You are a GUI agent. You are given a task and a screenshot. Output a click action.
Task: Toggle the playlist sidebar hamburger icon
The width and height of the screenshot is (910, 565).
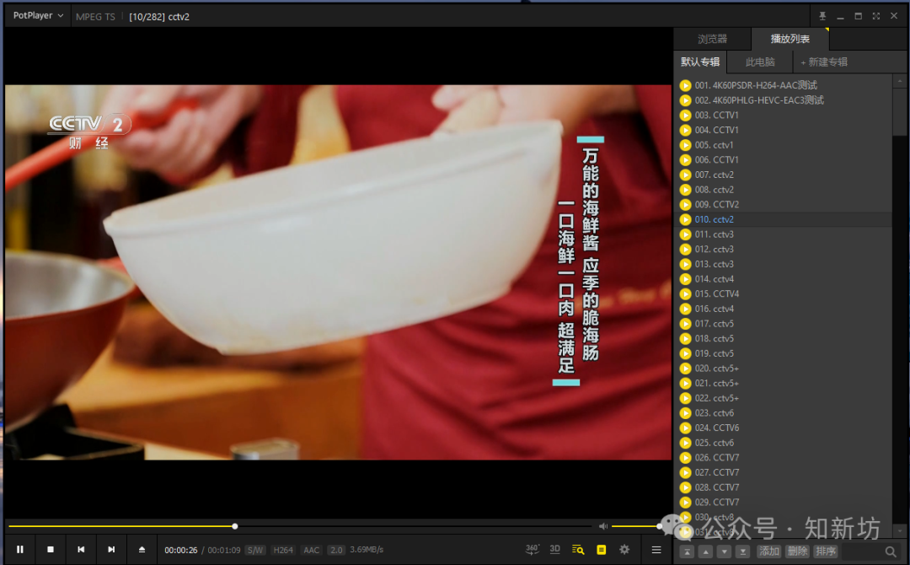click(x=656, y=549)
